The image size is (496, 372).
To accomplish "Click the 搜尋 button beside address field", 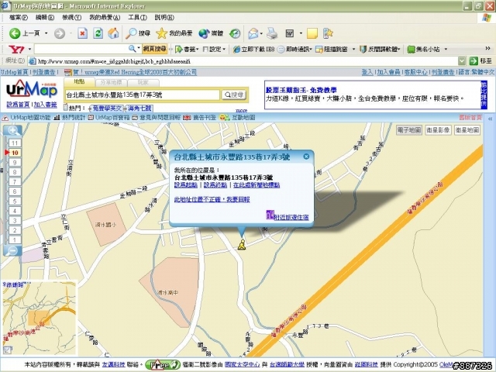I will pos(234,95).
